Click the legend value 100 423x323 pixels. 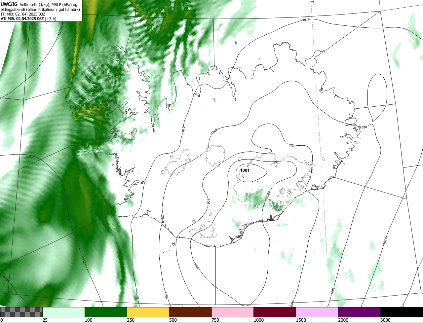pos(89,320)
